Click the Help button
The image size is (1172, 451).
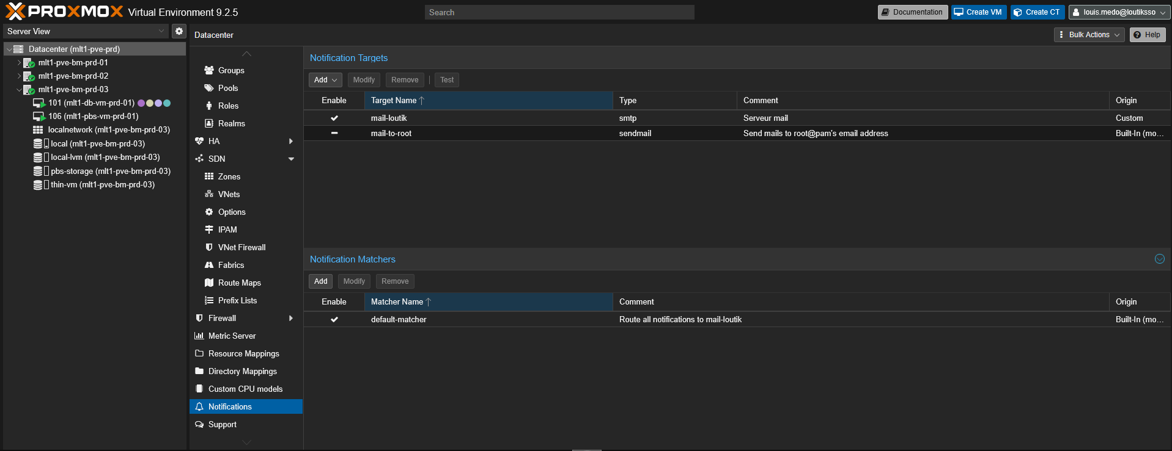pos(1147,35)
